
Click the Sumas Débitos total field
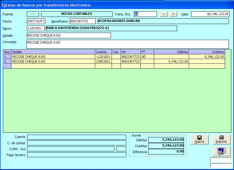point(166,140)
